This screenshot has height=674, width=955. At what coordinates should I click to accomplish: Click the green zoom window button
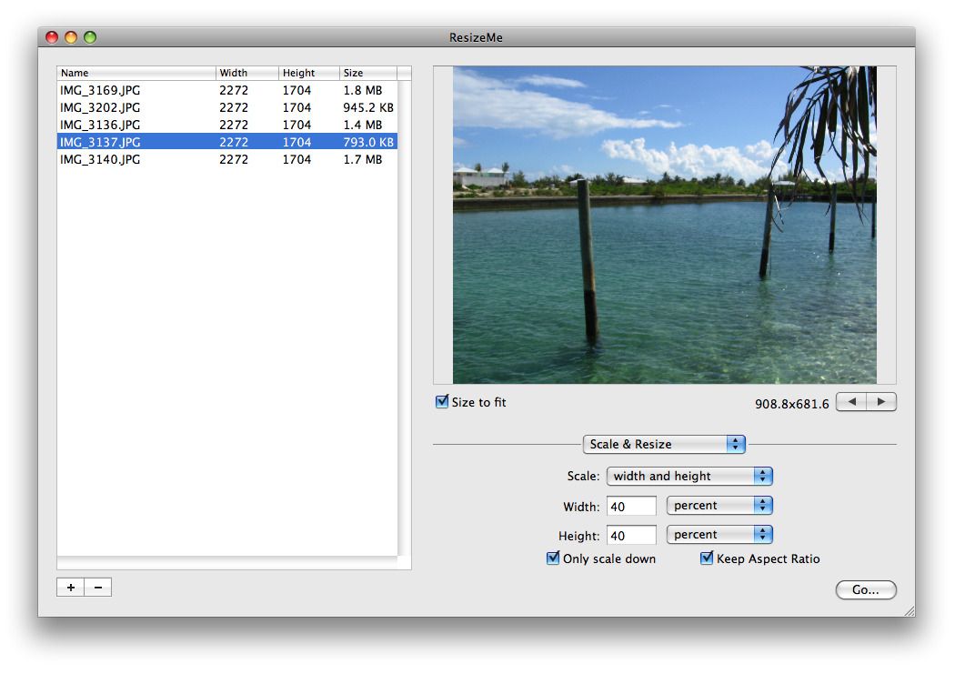coord(90,37)
